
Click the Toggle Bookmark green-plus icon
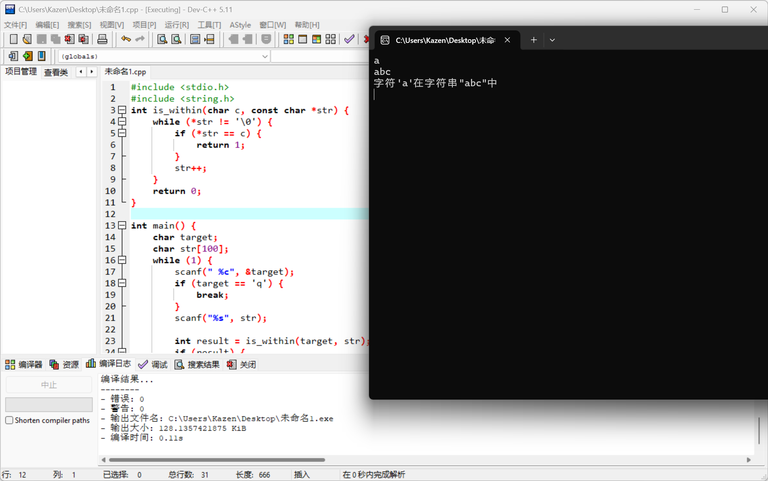click(x=28, y=56)
